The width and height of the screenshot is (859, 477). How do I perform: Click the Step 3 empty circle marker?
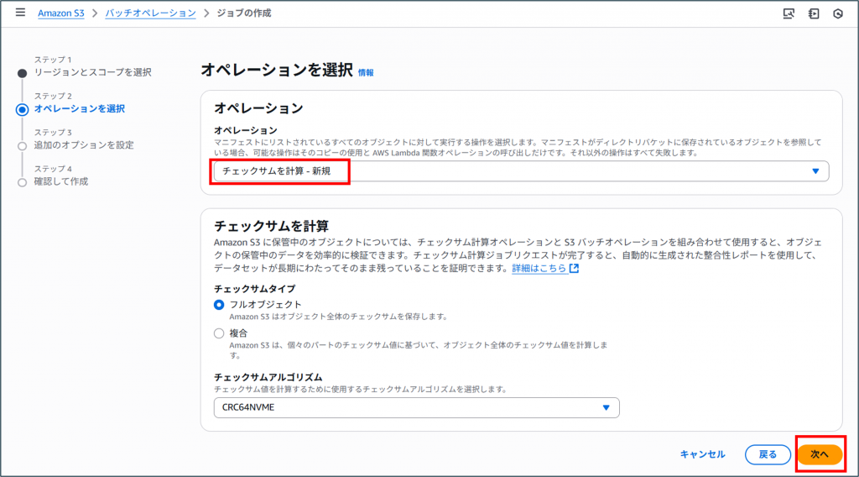[x=23, y=145]
